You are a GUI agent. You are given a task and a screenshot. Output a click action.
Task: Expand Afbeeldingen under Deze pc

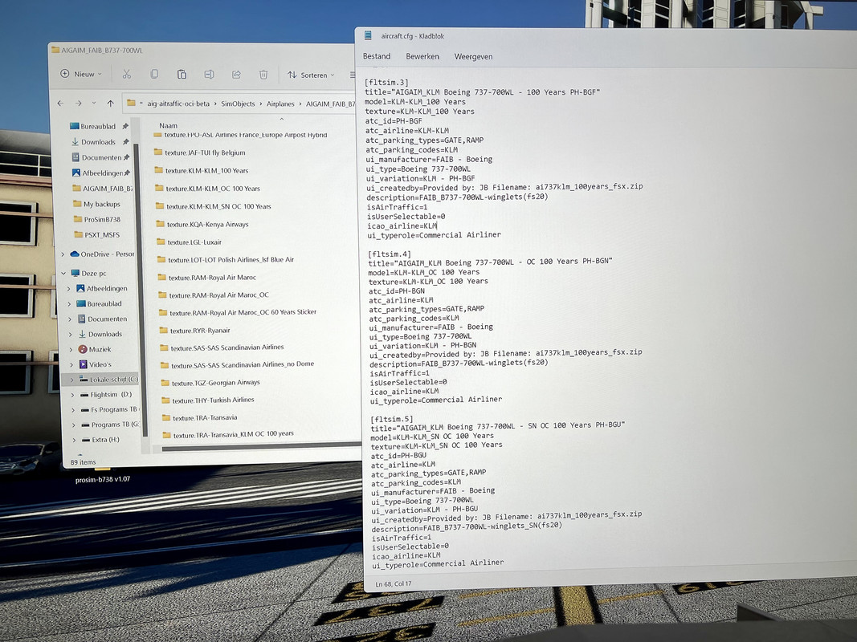69,288
